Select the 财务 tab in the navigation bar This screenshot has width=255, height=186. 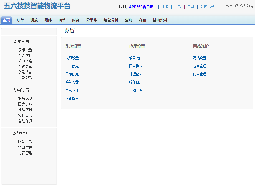click(76, 20)
